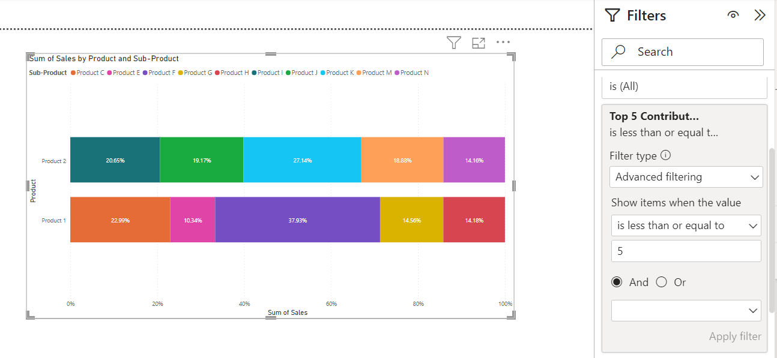This screenshot has height=358, width=777.
Task: Click the Product I legend marker
Action: point(254,73)
